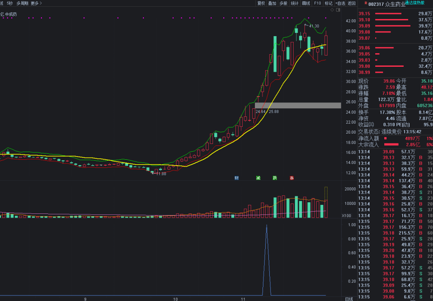
Task: Select the buy order at 39.00
Action: [395, 66]
